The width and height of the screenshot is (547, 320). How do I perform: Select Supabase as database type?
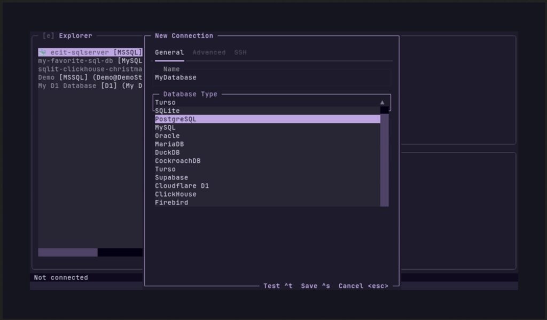pos(171,177)
